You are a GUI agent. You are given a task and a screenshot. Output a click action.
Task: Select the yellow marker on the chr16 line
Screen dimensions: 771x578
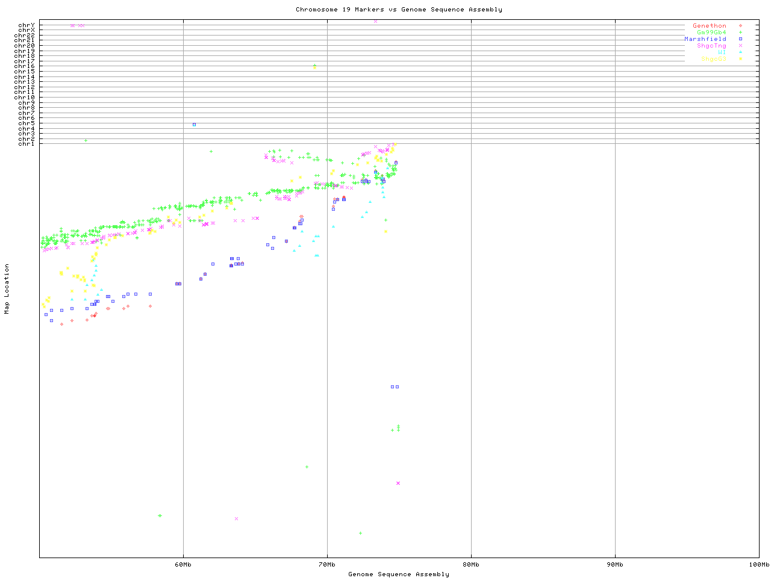(x=314, y=67)
